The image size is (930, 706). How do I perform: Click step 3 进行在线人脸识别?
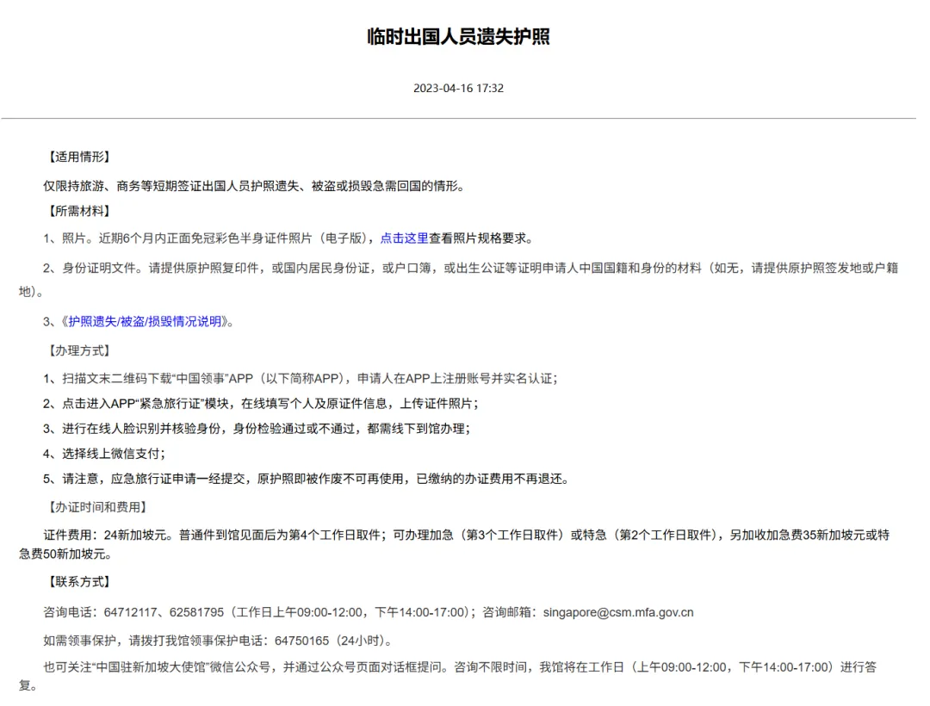(x=257, y=429)
